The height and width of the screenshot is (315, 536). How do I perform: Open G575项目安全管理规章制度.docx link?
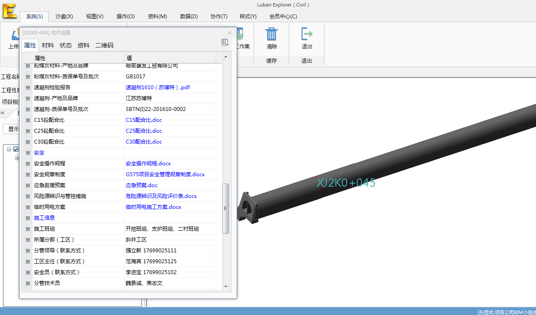[165, 174]
